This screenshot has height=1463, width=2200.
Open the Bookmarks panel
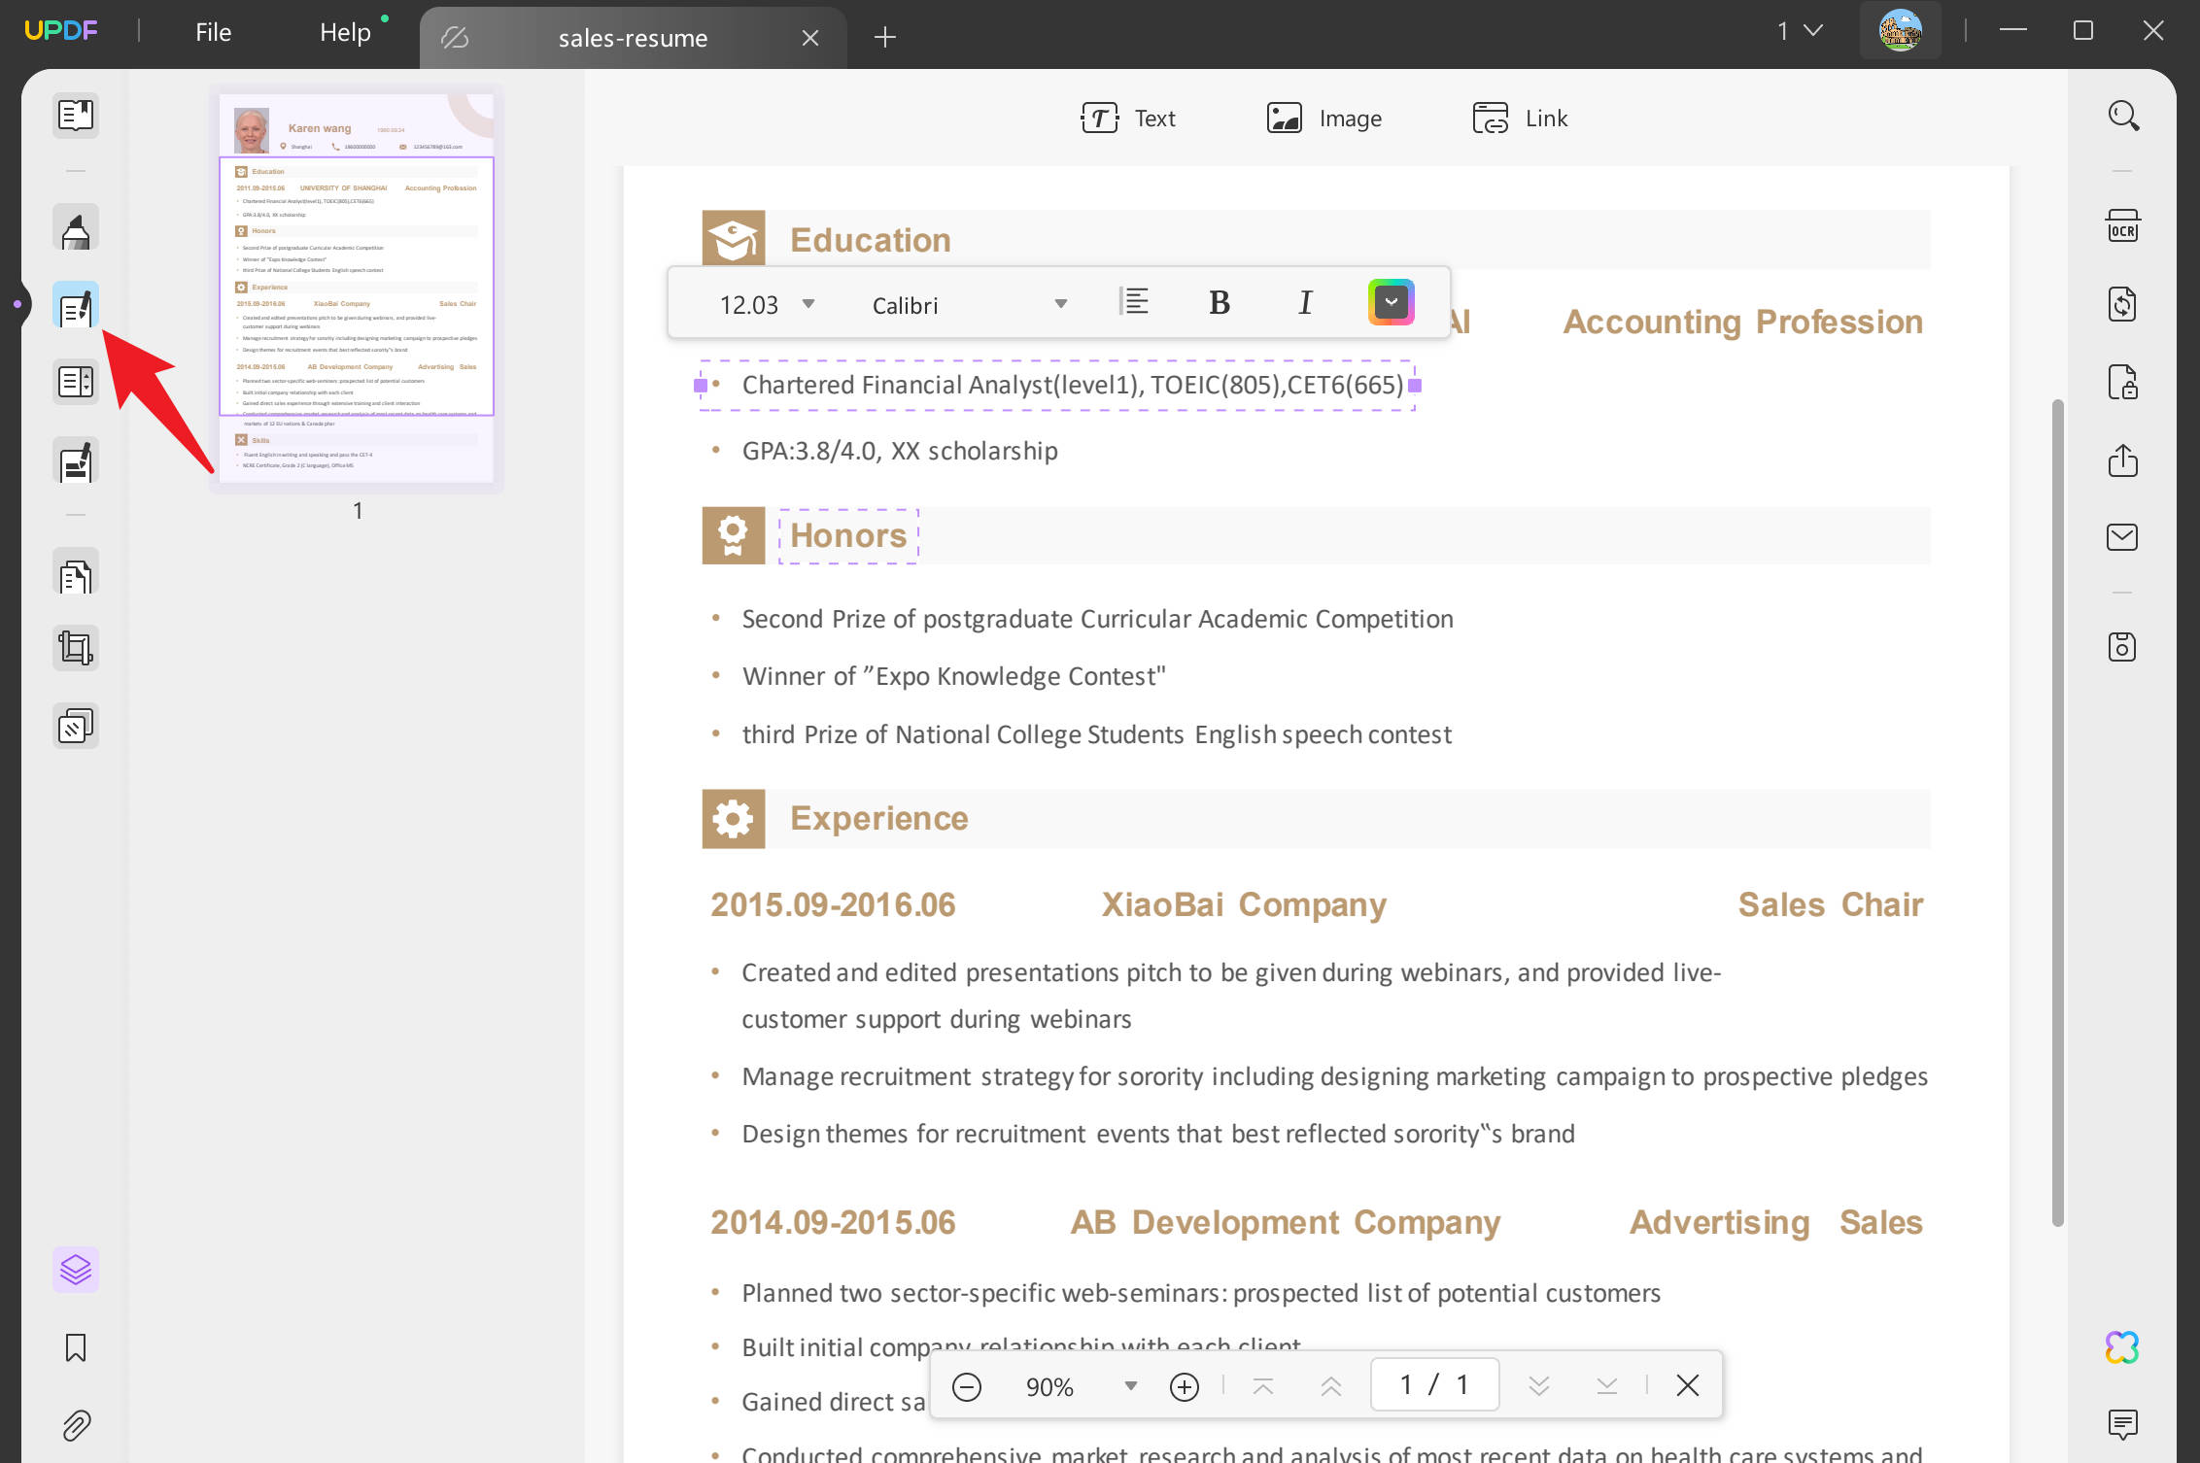coord(75,1347)
